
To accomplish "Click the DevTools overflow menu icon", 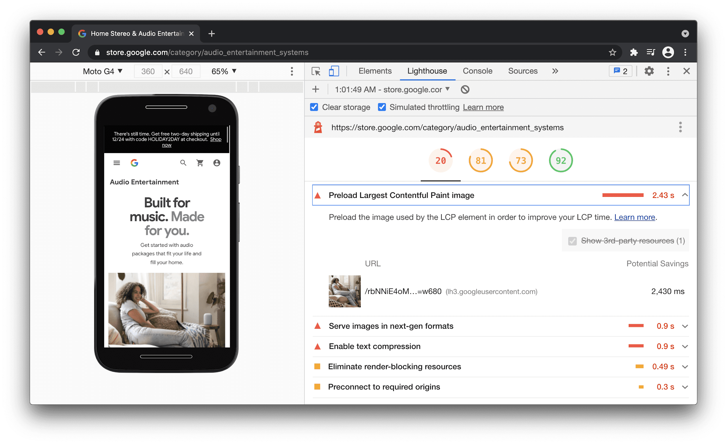I will (x=667, y=71).
